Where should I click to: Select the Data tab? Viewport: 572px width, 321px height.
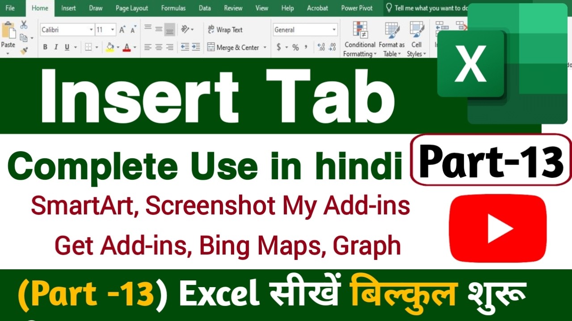pyautogui.click(x=205, y=8)
